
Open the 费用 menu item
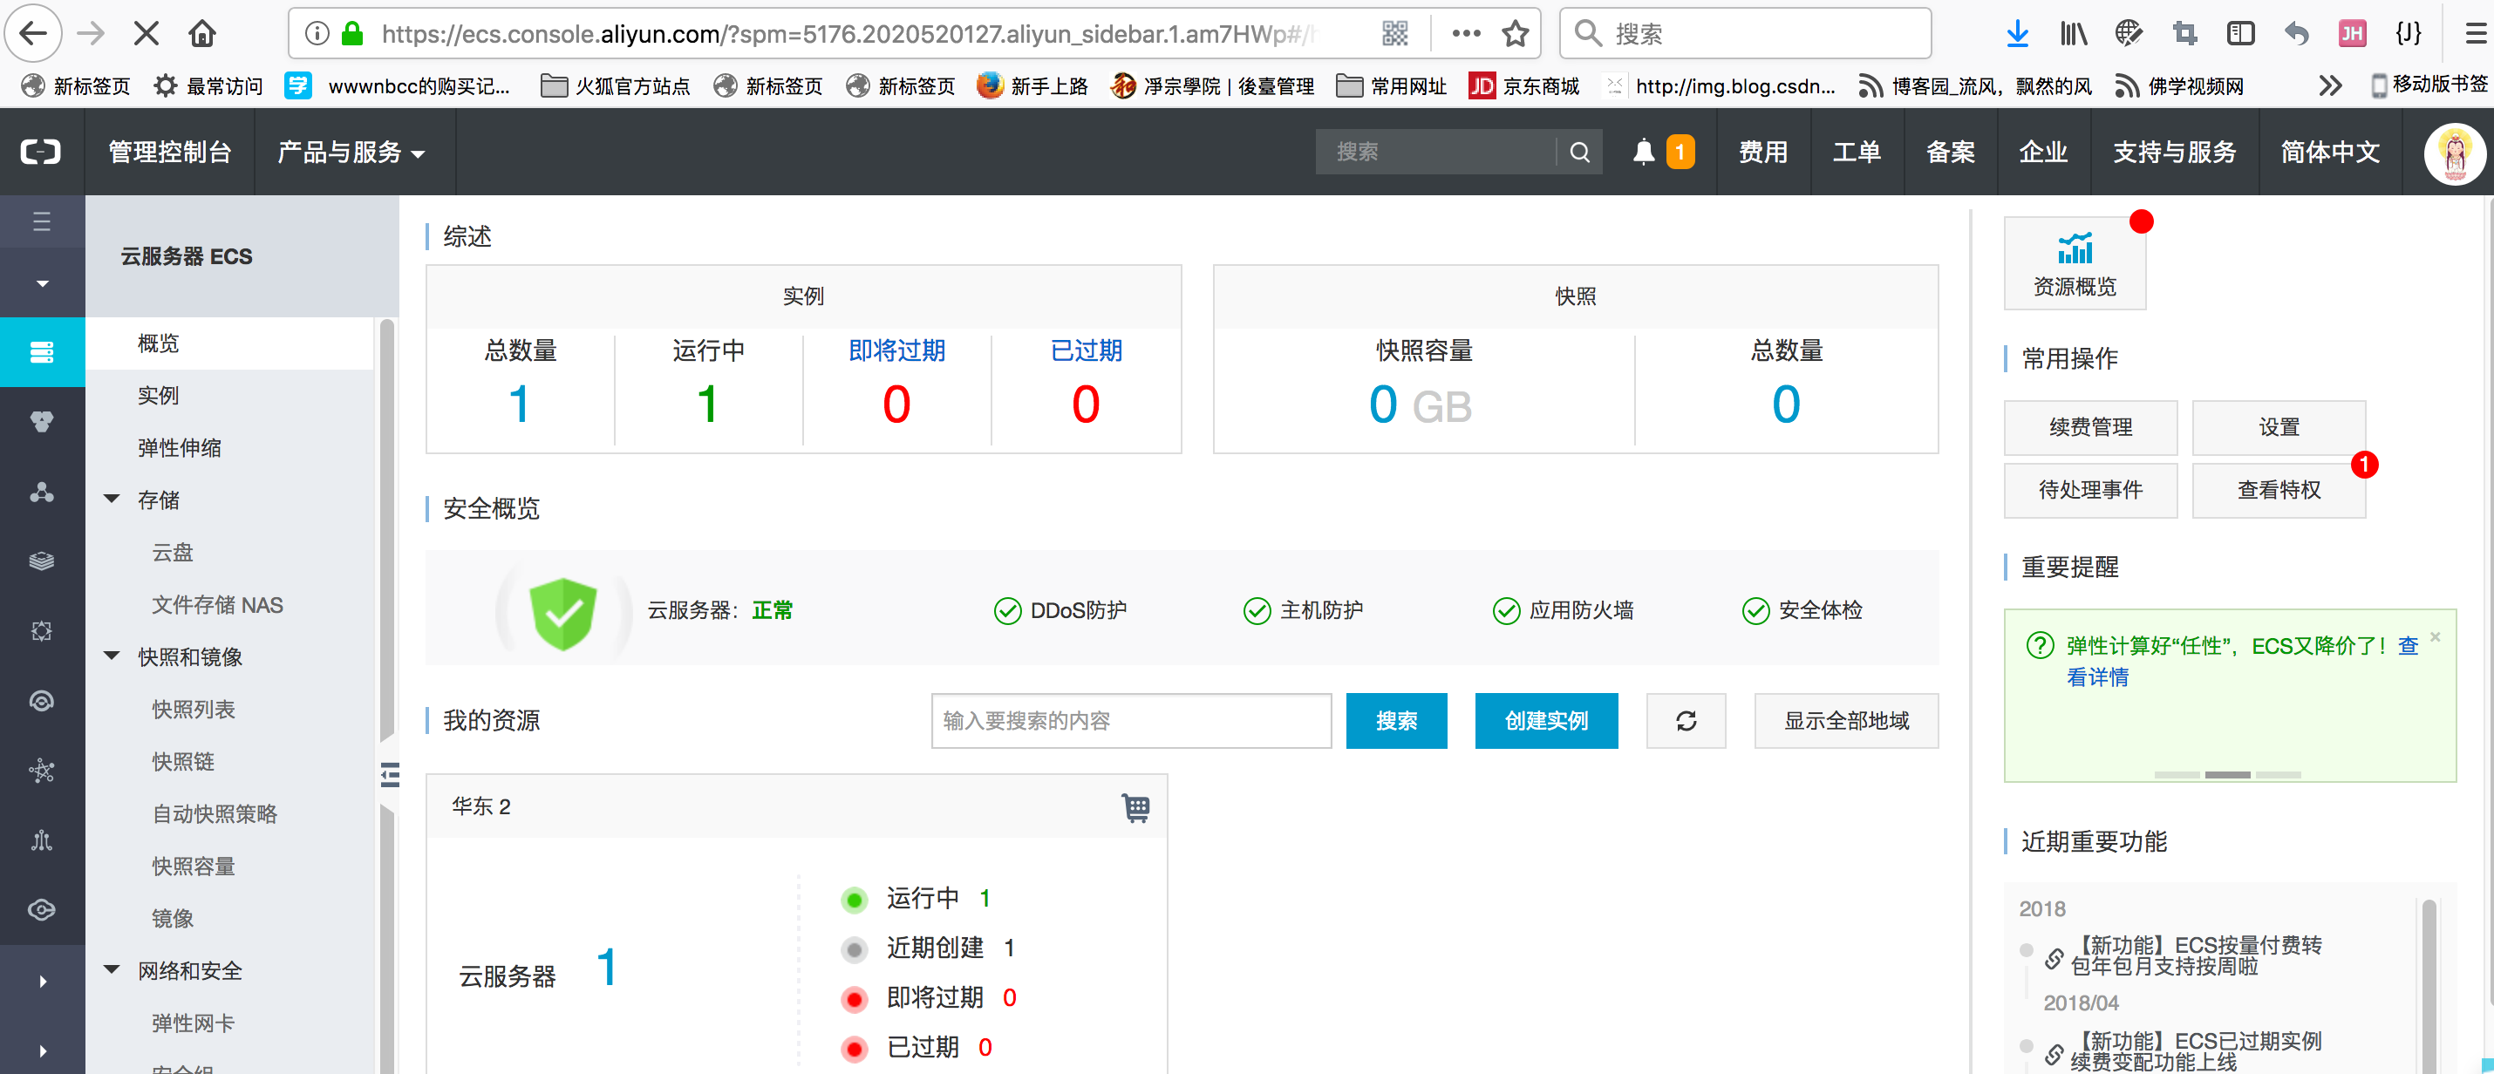(1762, 151)
